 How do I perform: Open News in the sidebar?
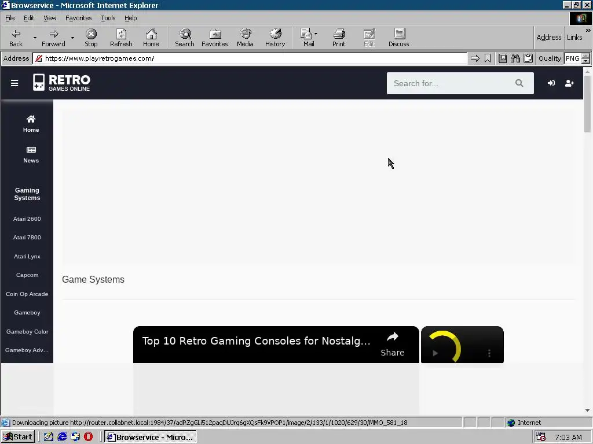pos(31,155)
